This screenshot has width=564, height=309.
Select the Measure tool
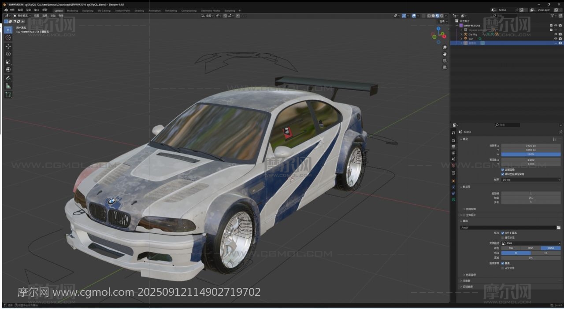click(8, 86)
